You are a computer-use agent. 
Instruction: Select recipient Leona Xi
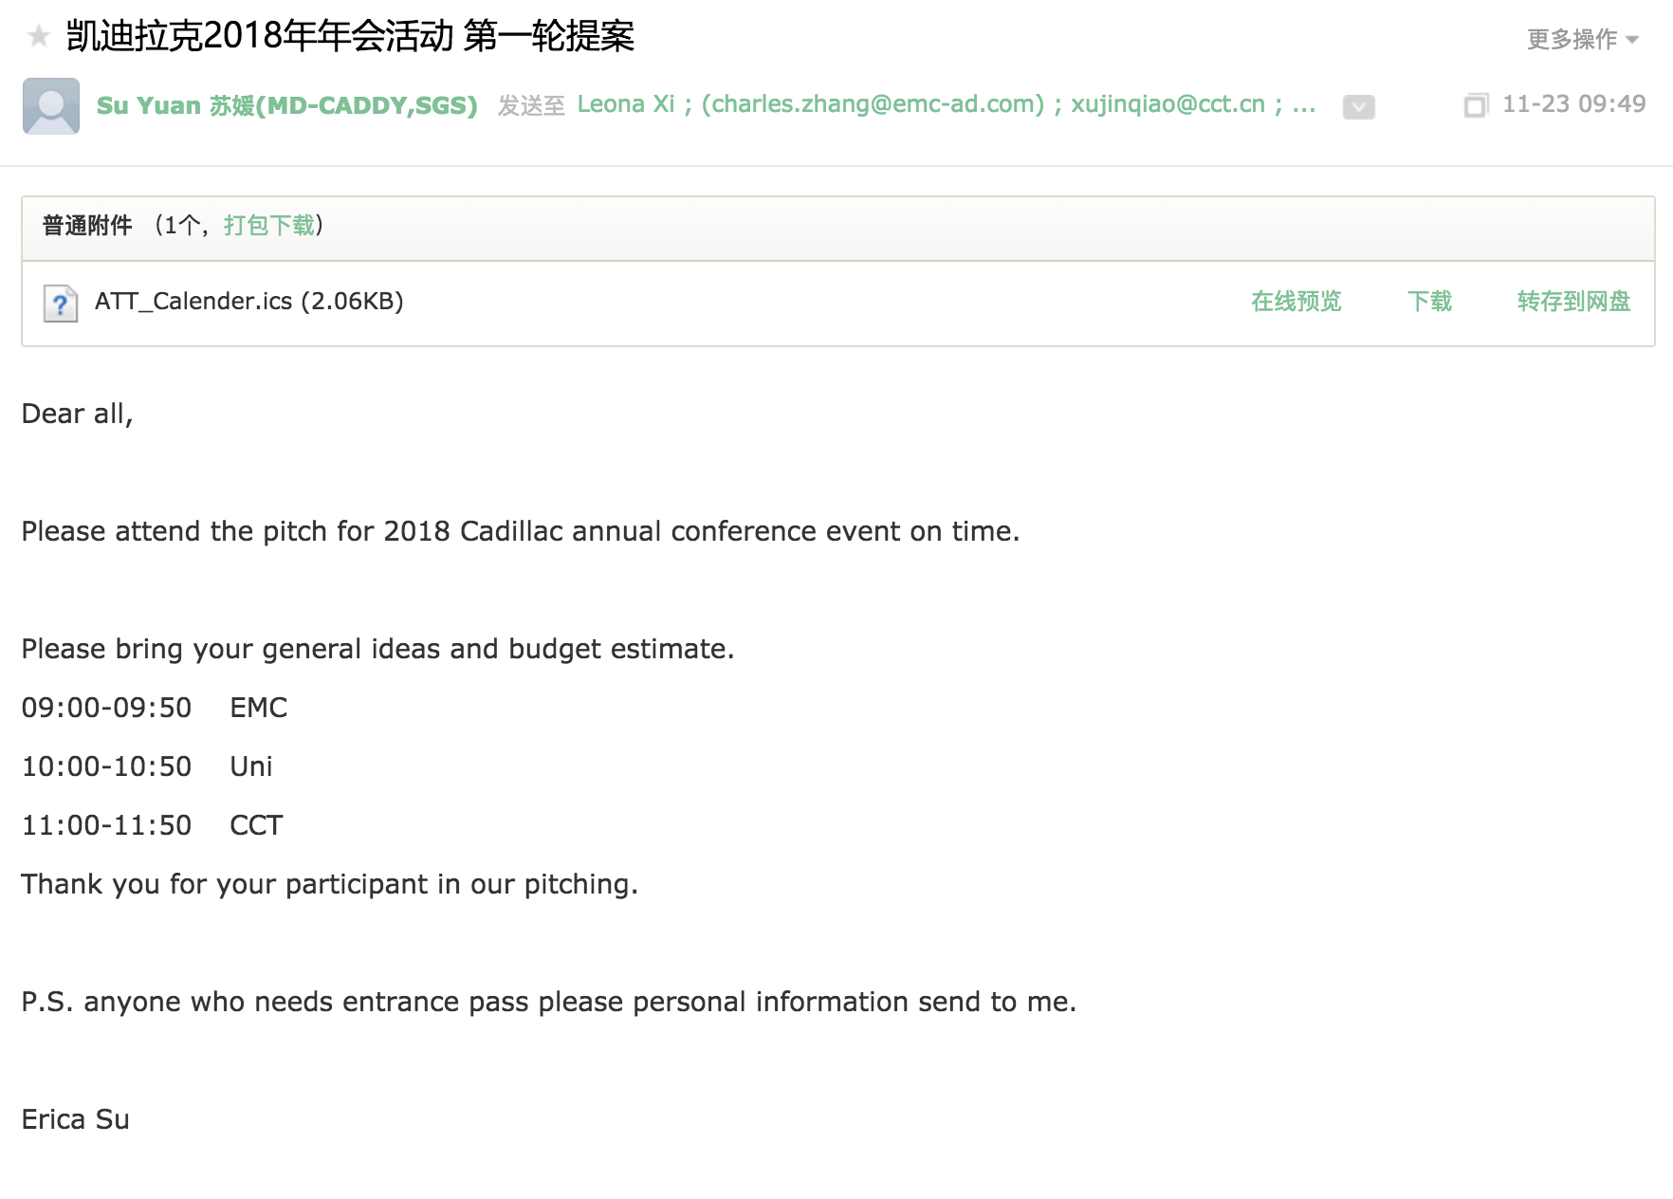pos(625,104)
